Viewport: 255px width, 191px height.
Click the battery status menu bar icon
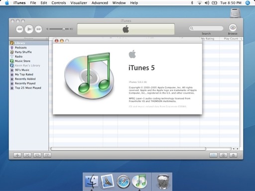(x=214, y=3)
